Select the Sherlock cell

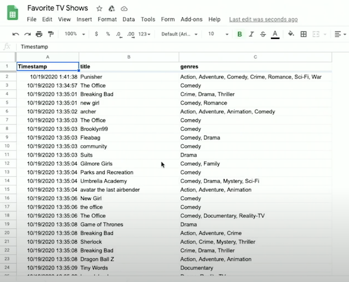point(129,242)
